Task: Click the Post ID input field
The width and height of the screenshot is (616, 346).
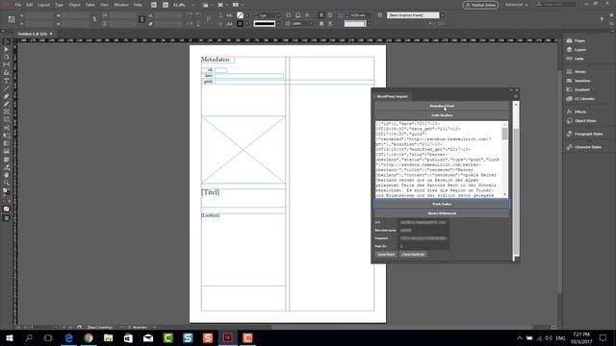Action: [x=423, y=246]
